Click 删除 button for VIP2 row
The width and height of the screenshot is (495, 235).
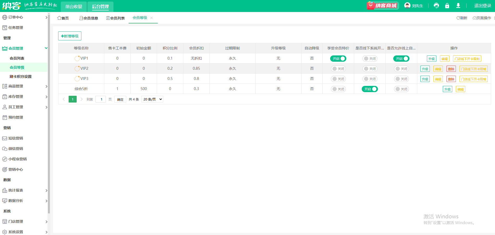pos(451,69)
